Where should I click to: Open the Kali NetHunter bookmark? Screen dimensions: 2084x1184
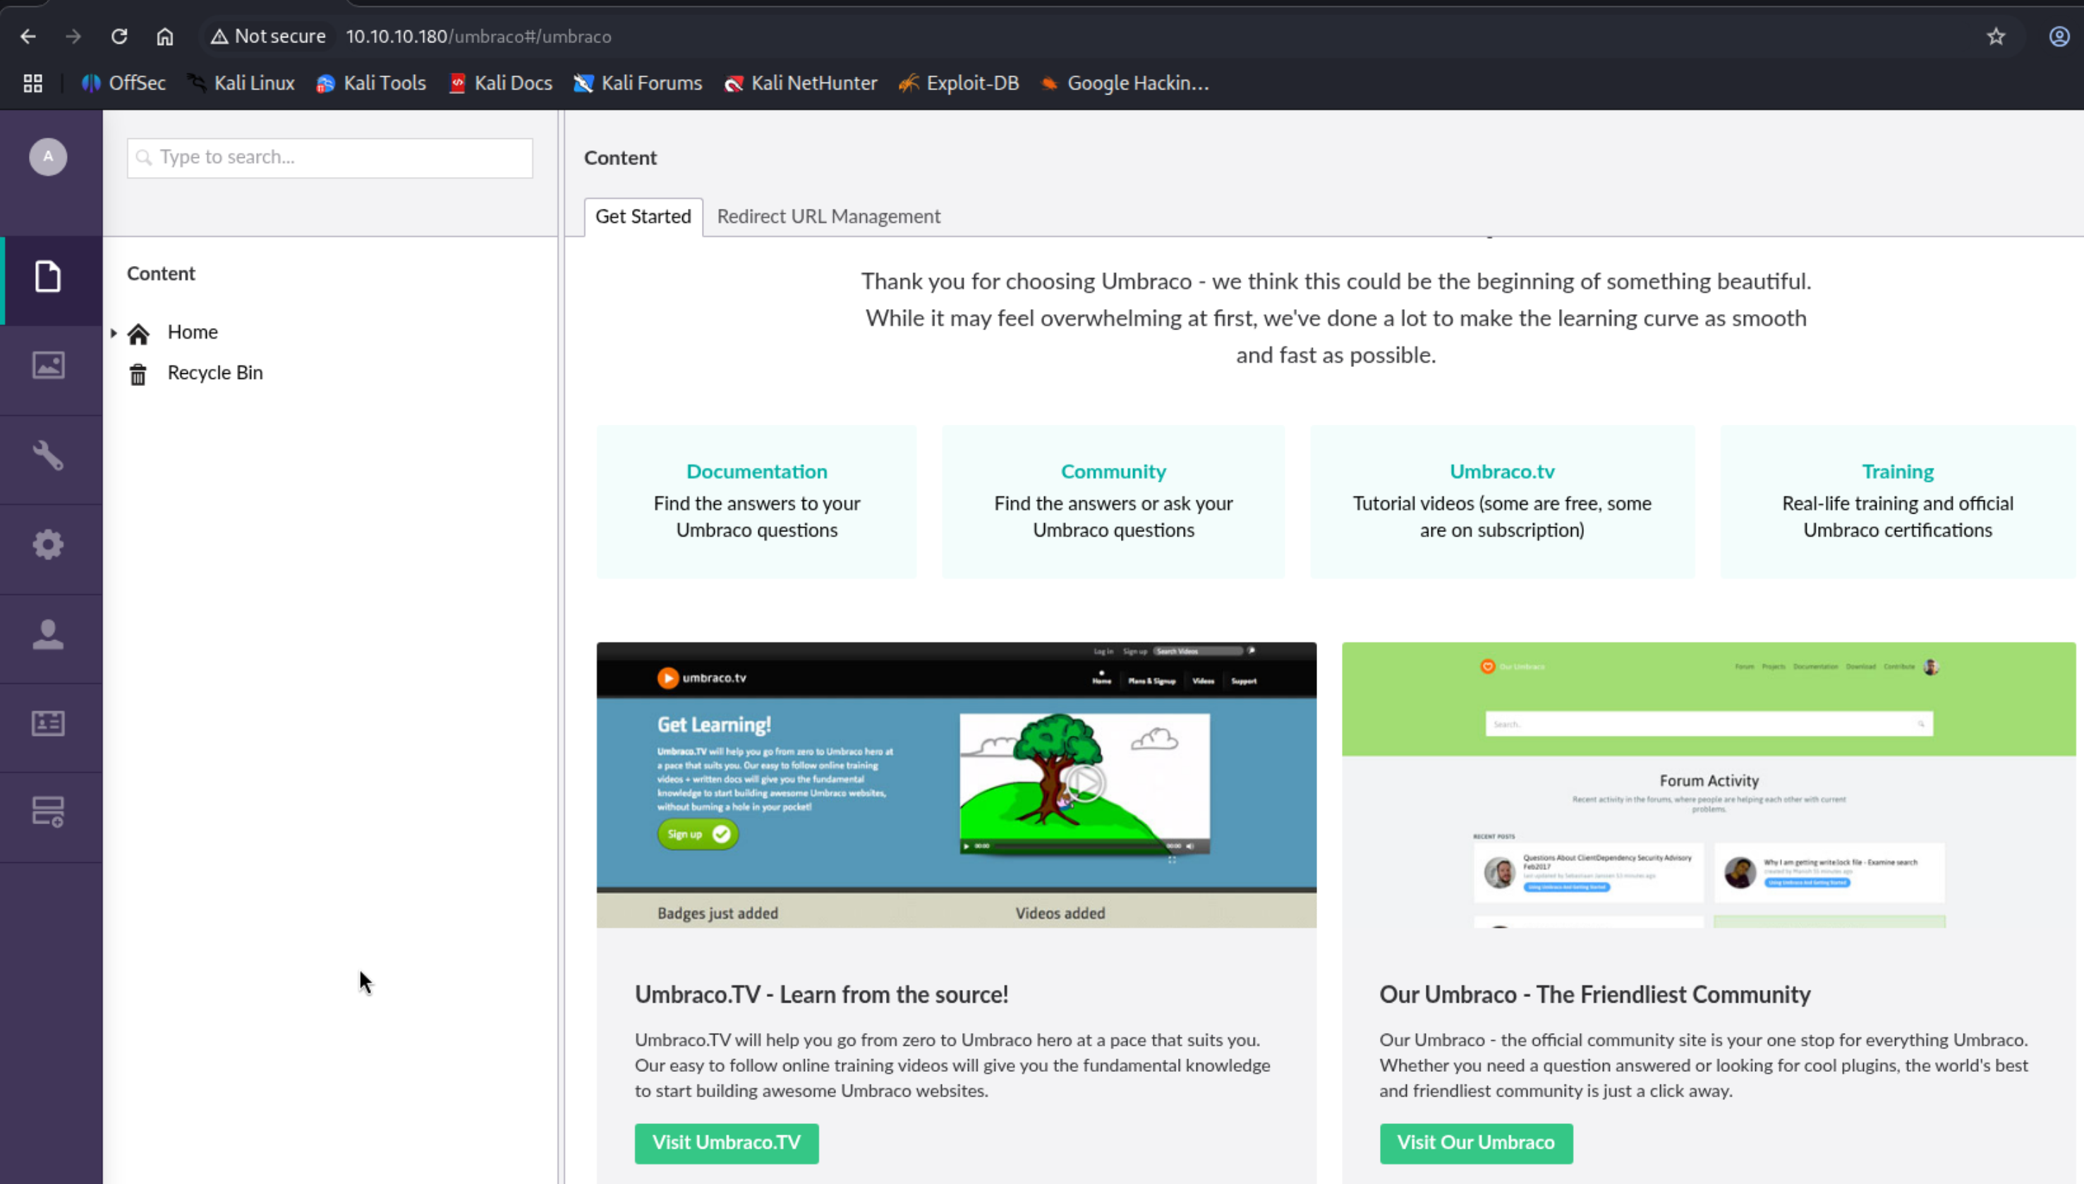tap(801, 83)
